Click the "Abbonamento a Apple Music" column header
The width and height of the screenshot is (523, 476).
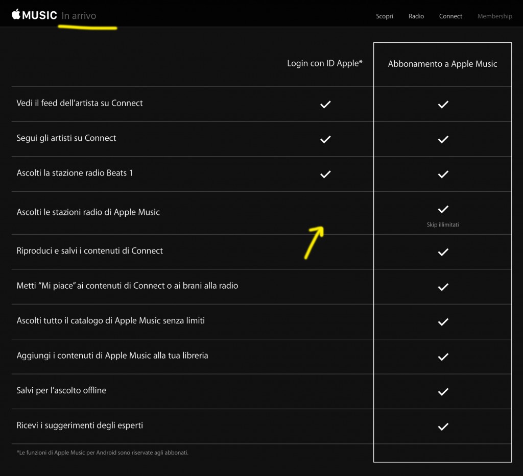(442, 64)
